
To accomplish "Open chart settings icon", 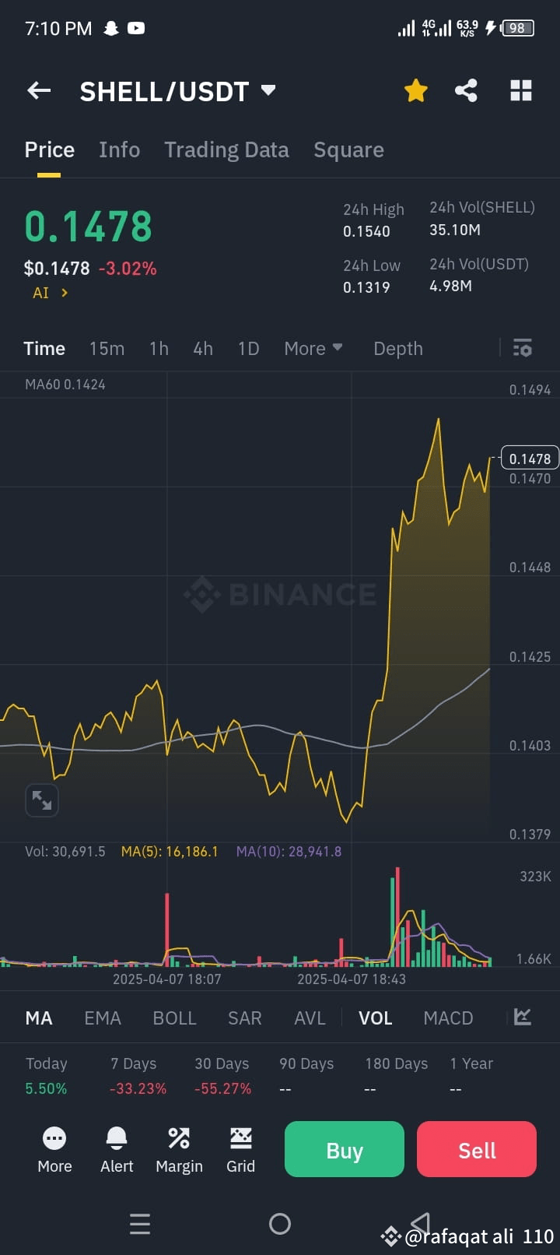I will tap(523, 348).
